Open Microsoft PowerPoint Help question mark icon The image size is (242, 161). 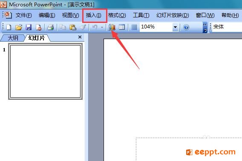tap(186, 27)
